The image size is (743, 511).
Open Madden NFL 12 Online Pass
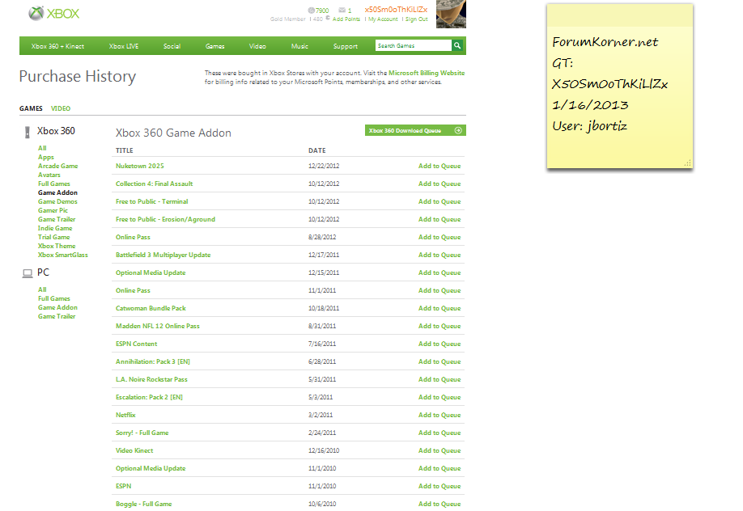157,326
